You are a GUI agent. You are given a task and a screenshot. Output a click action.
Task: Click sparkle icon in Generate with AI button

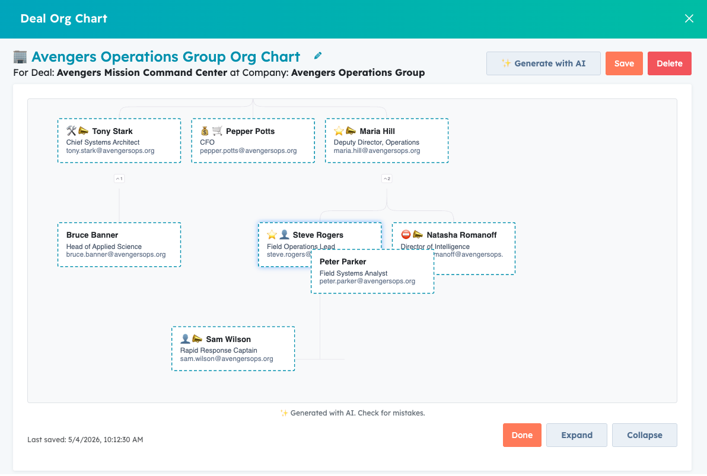tap(507, 63)
